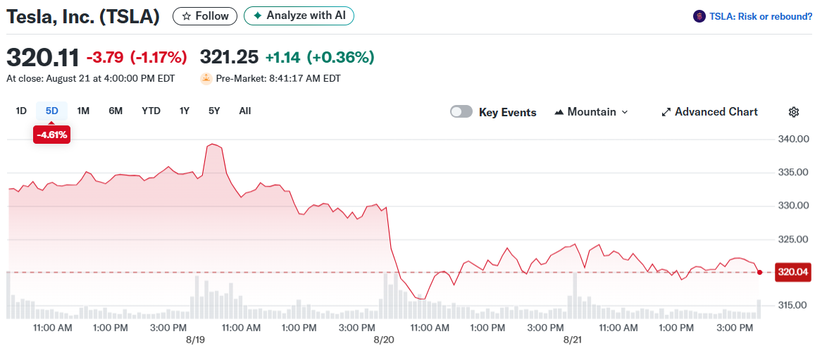Click the +1.14 (+0.36%) pre-market change
The height and width of the screenshot is (346, 815).
(320, 56)
